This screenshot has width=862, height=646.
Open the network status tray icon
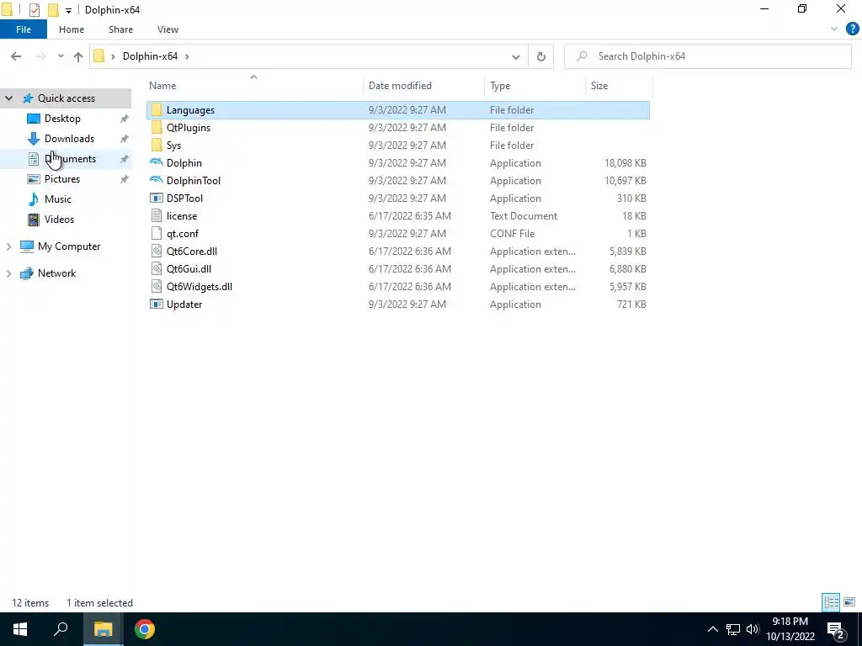[x=733, y=629]
